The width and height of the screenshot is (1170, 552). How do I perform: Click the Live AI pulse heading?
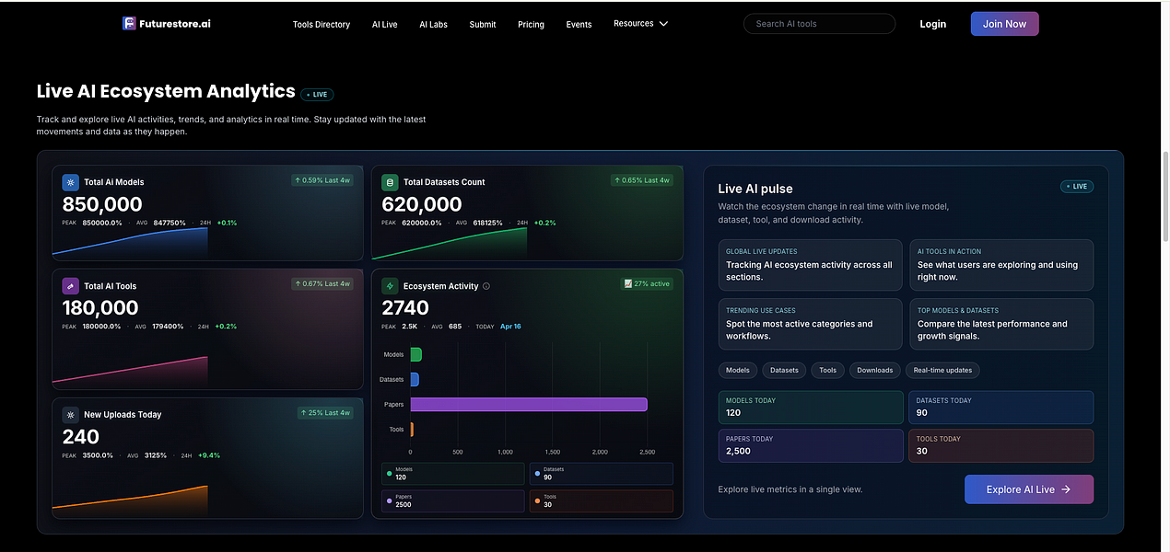point(755,189)
